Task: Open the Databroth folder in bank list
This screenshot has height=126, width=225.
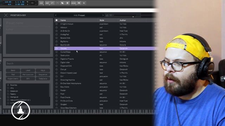Action: (14, 91)
